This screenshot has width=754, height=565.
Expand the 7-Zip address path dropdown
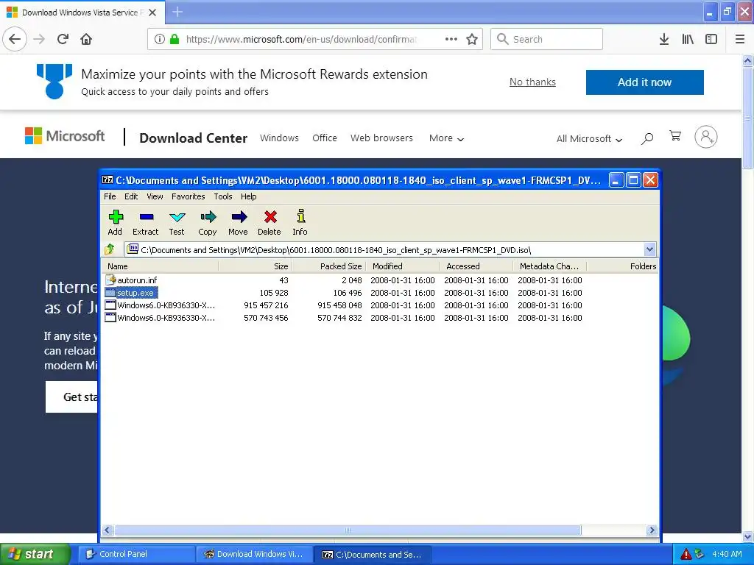click(649, 249)
